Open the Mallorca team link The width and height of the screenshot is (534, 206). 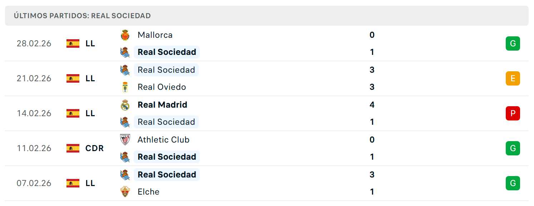point(155,35)
